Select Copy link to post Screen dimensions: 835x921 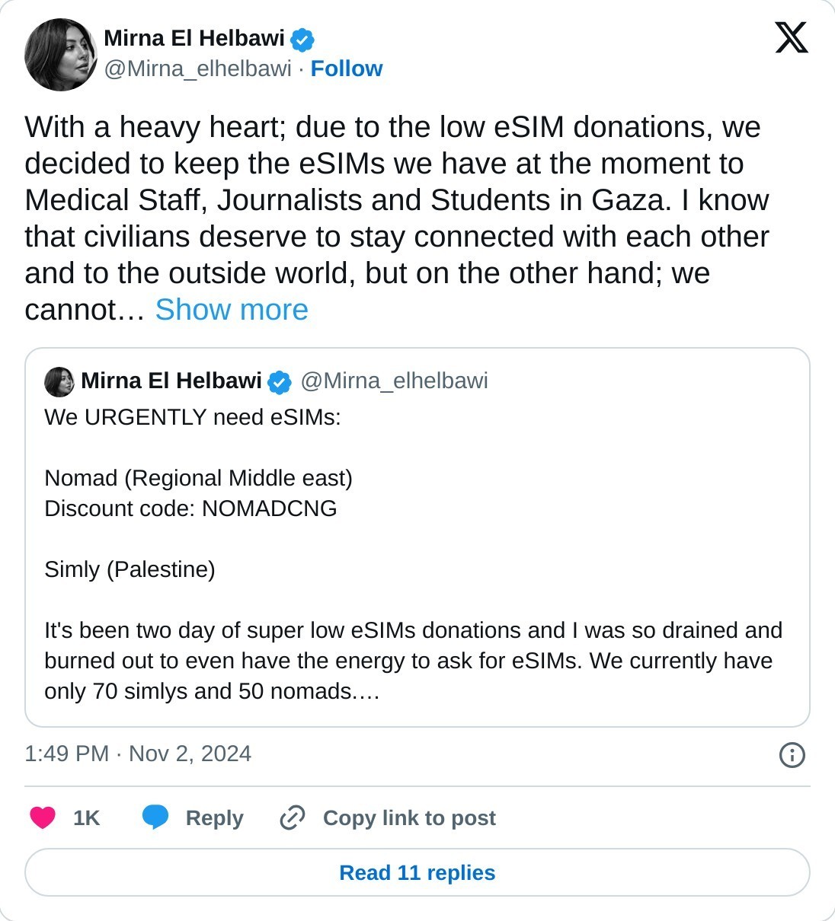(409, 817)
